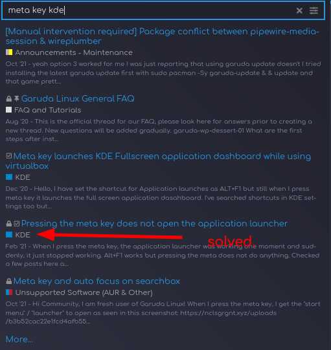The image size is (331, 350).
Task: Select Unsupported Software (AUR & Other) category
Action: [84, 292]
